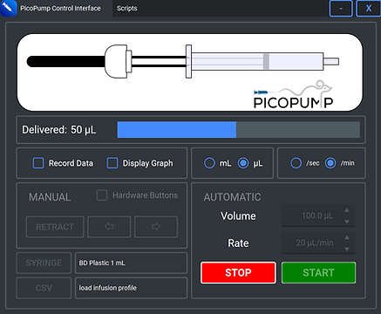
Task: Decrease Rate with the down arrow
Action: point(347,249)
